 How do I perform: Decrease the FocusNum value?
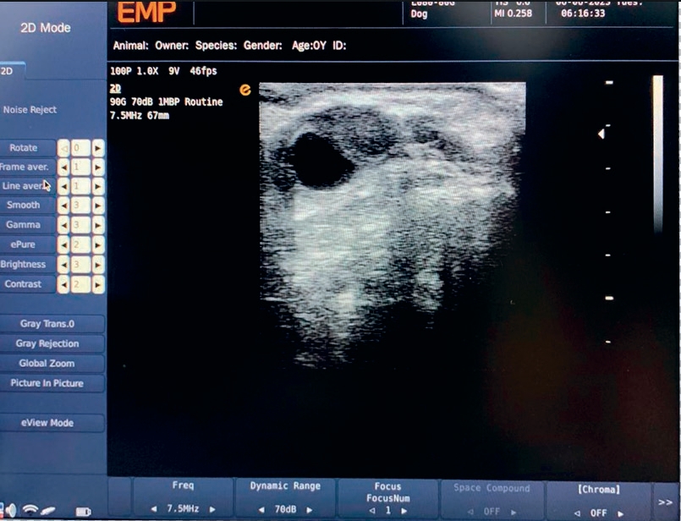point(372,511)
